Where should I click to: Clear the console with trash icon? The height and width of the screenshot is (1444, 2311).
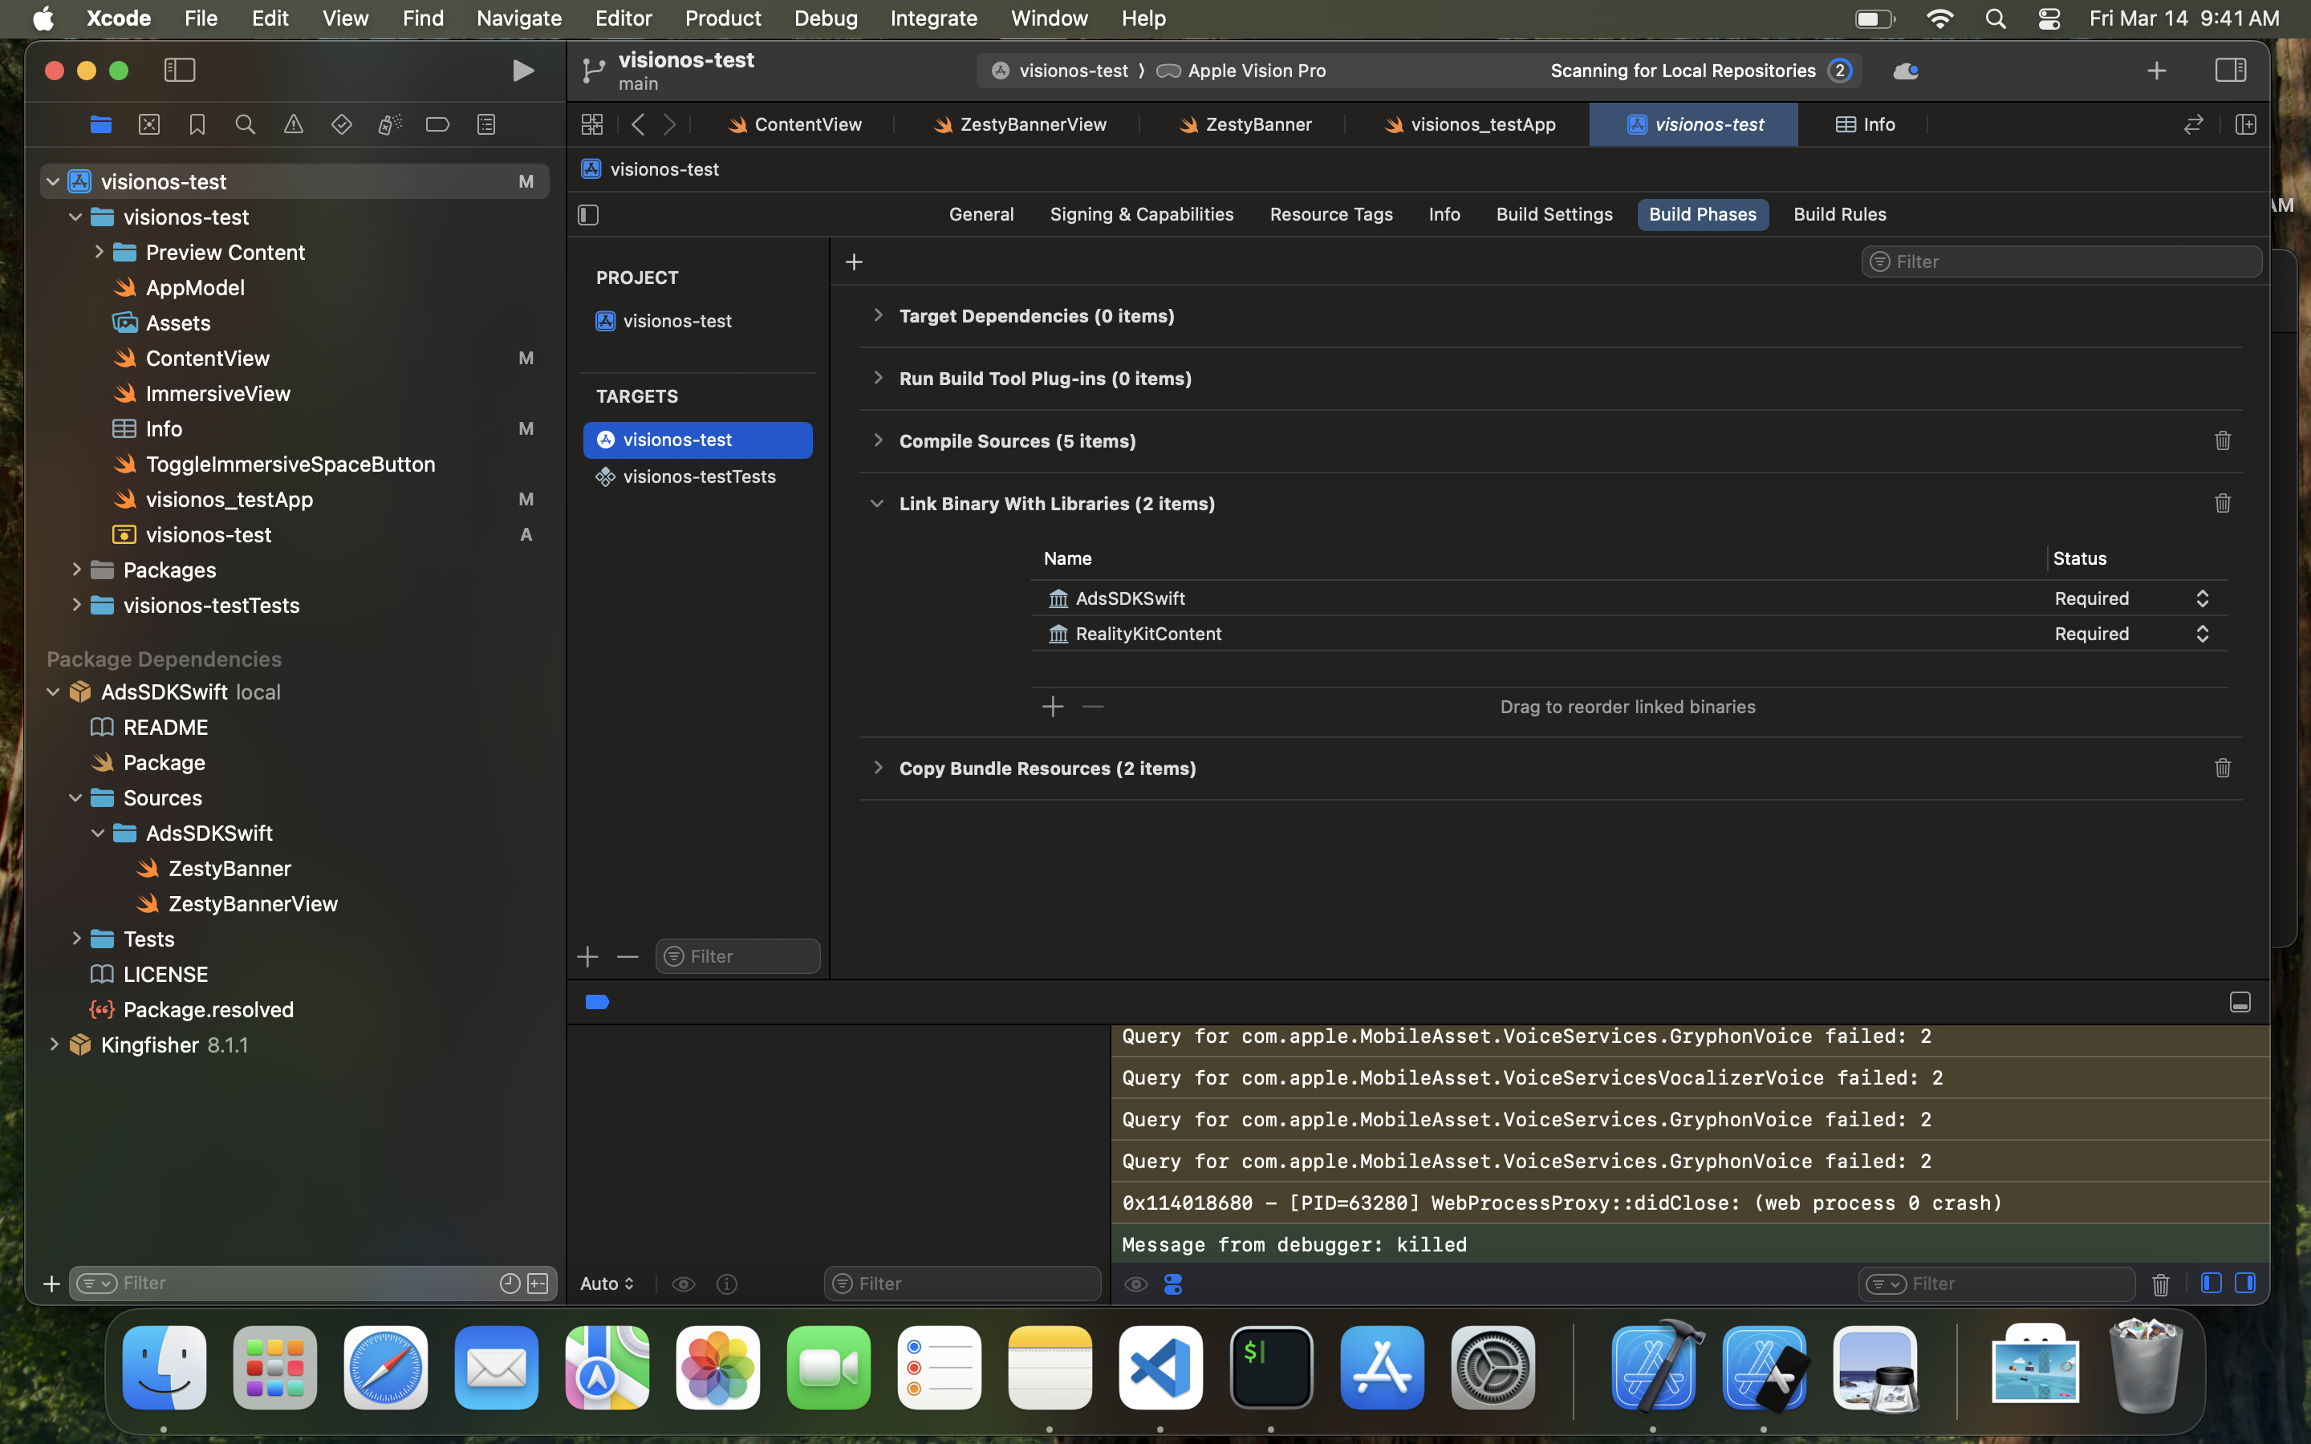coord(2160,1284)
